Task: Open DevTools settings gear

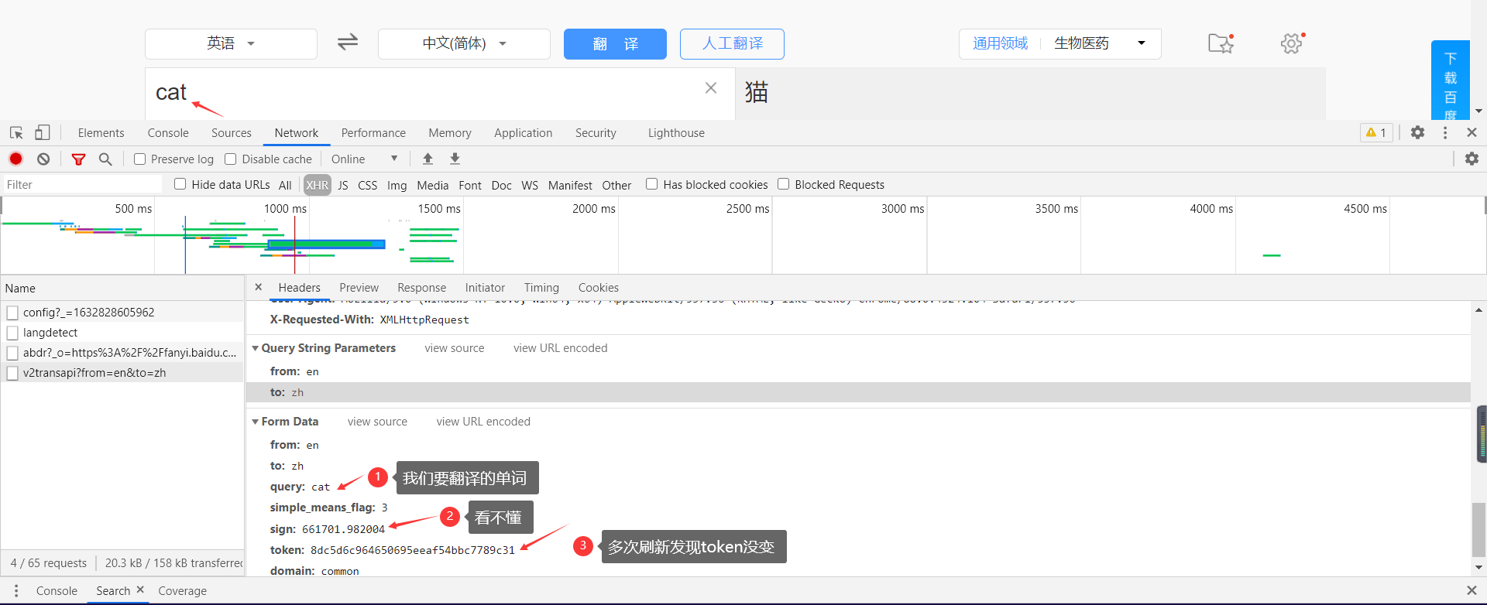Action: tap(1417, 132)
